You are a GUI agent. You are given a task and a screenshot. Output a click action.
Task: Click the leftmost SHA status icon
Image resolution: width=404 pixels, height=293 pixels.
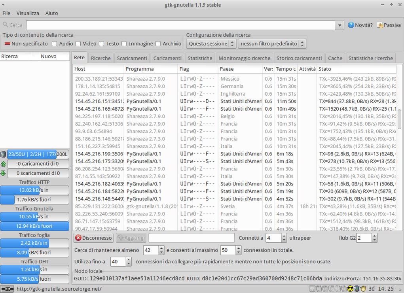pyautogui.click(x=318, y=289)
